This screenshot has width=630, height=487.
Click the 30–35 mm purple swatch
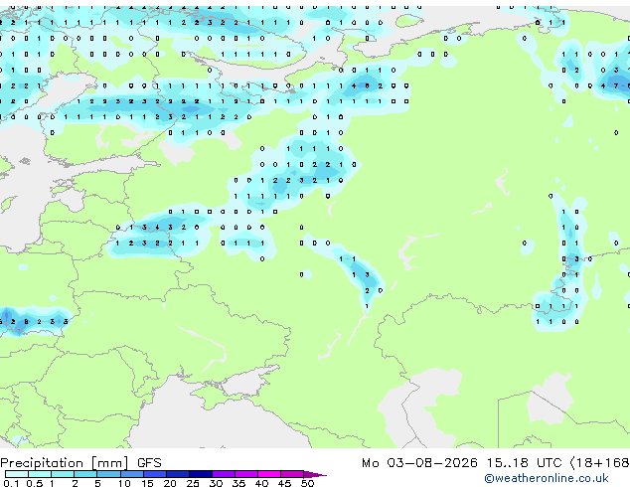click(223, 474)
